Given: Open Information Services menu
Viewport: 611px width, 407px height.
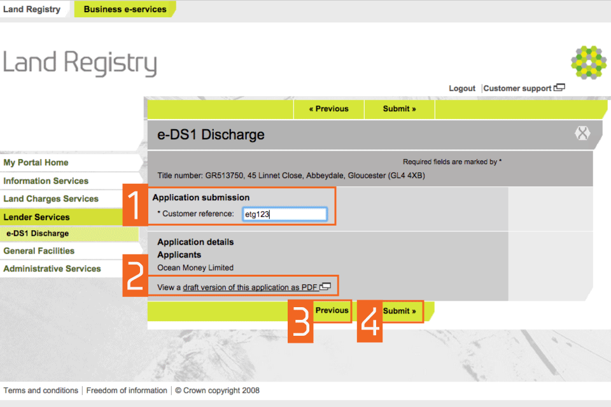Looking at the screenshot, I should [x=46, y=181].
